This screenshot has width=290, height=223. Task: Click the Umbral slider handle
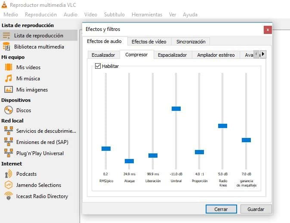(176, 109)
